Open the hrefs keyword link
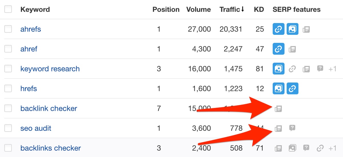Image resolution: width=343 pixels, height=157 pixels. pos(29,88)
